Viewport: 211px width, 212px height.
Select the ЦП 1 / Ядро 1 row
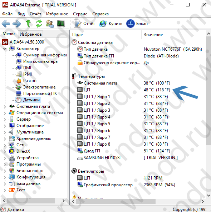click(123, 96)
